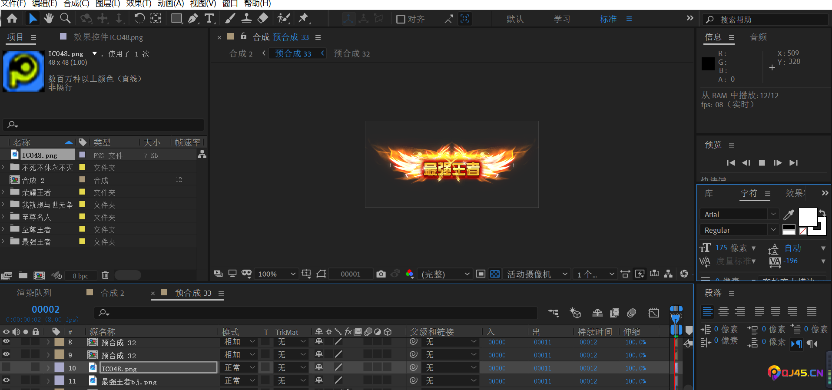Expand the 荣耀王者 folder

[3, 192]
